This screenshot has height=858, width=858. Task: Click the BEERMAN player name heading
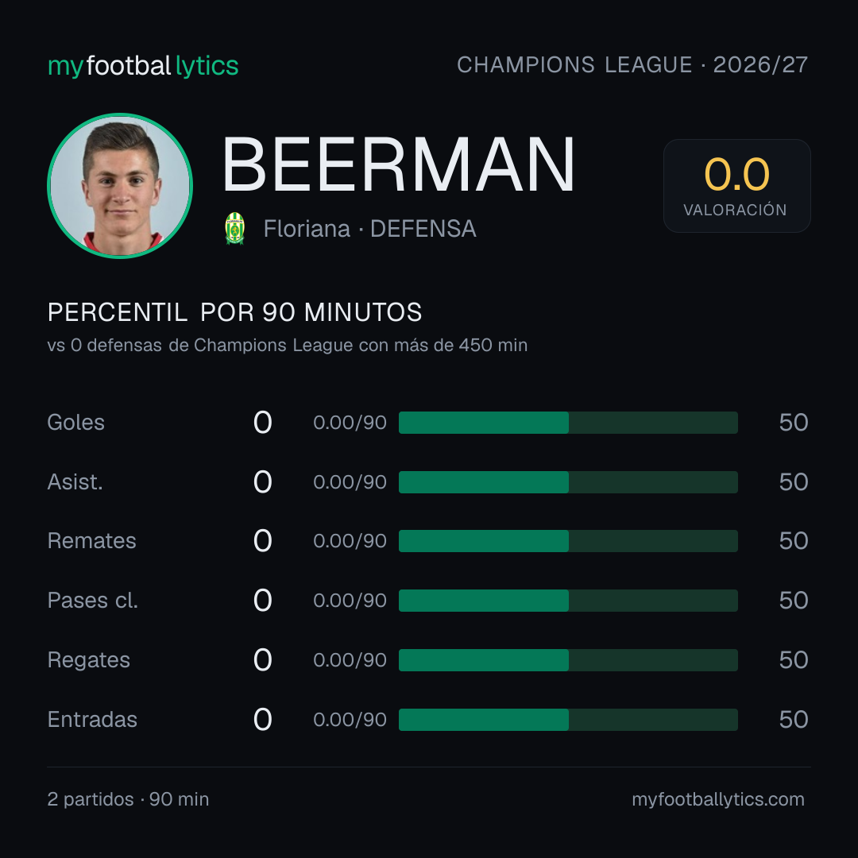click(x=398, y=164)
